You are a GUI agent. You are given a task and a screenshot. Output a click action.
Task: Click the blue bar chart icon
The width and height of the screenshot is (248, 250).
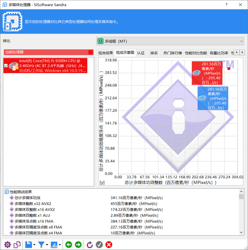point(54,245)
